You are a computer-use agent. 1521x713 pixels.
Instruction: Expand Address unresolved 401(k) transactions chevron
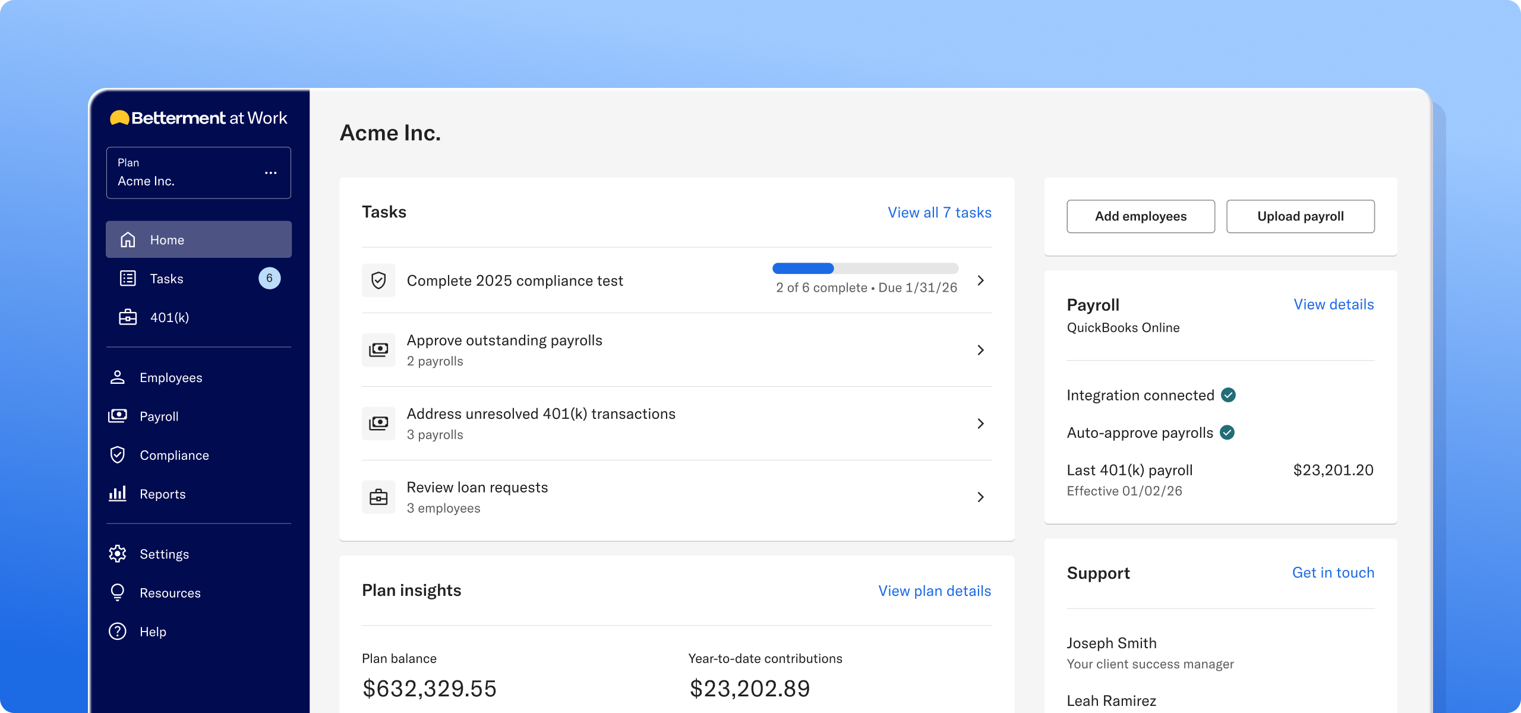click(981, 424)
